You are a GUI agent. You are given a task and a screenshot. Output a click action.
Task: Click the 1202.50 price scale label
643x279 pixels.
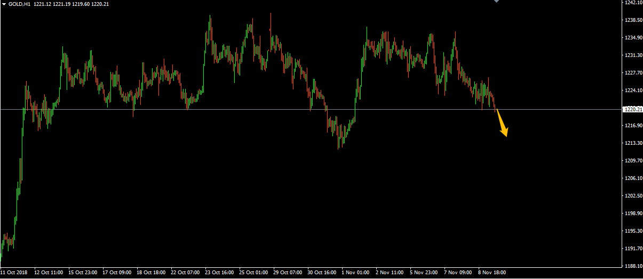(633, 196)
